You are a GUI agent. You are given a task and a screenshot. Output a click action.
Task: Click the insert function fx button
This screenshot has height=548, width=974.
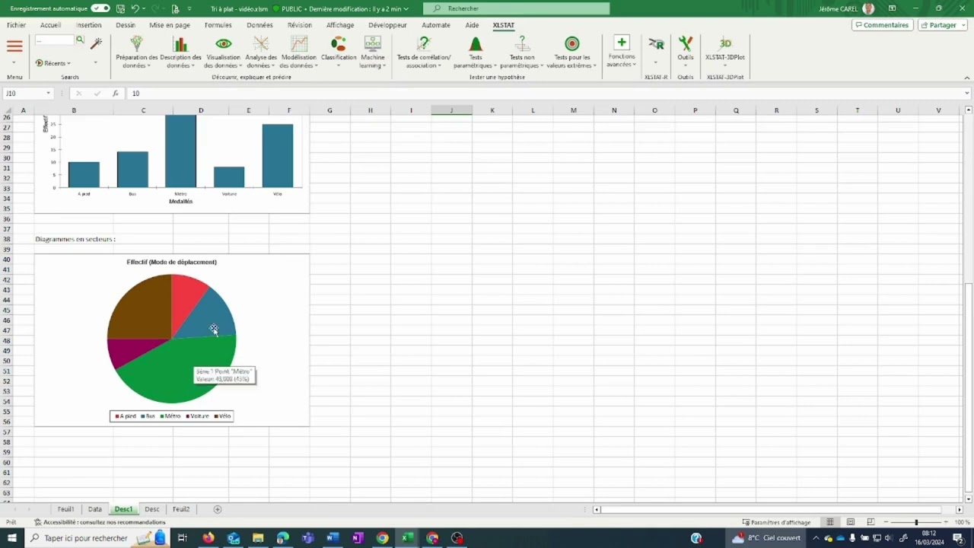(116, 93)
